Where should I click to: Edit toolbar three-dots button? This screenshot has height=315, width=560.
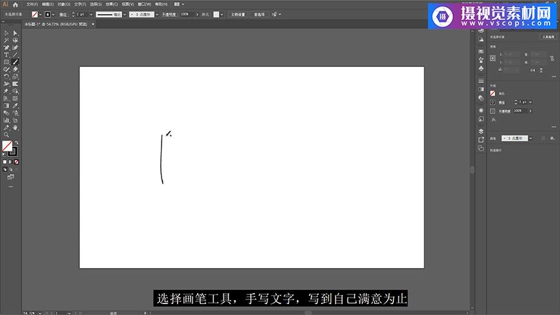coord(11,187)
